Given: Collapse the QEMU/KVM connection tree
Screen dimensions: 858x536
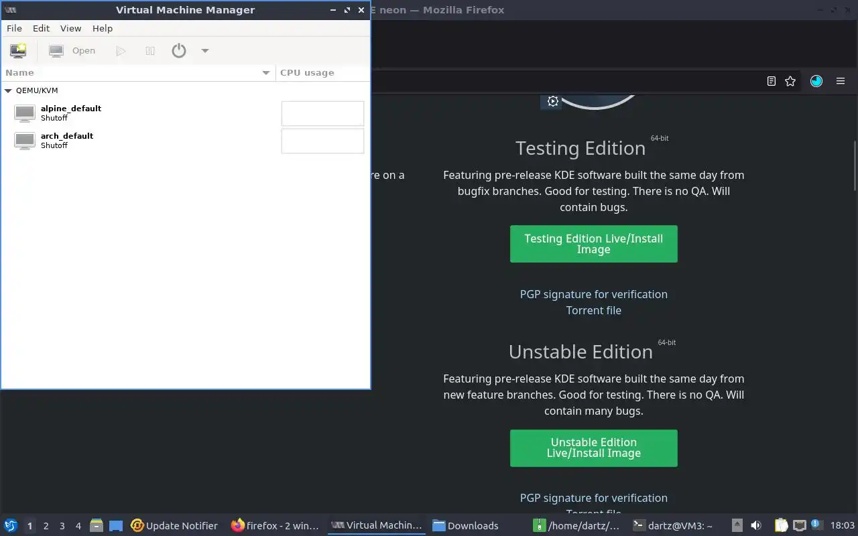Looking at the screenshot, I should 8,90.
